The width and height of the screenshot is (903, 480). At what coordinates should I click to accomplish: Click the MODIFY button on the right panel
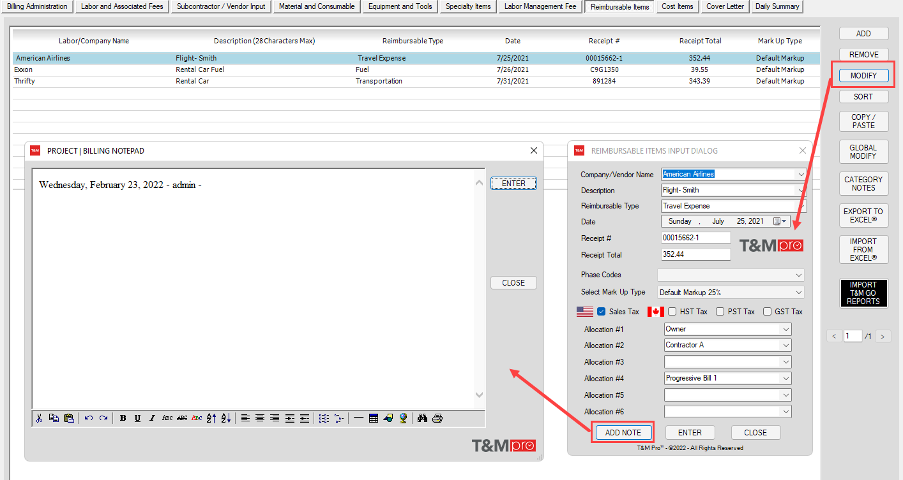[x=863, y=76]
